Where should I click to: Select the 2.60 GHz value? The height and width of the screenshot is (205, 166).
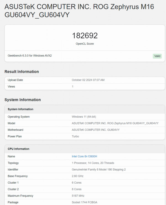click(77, 176)
